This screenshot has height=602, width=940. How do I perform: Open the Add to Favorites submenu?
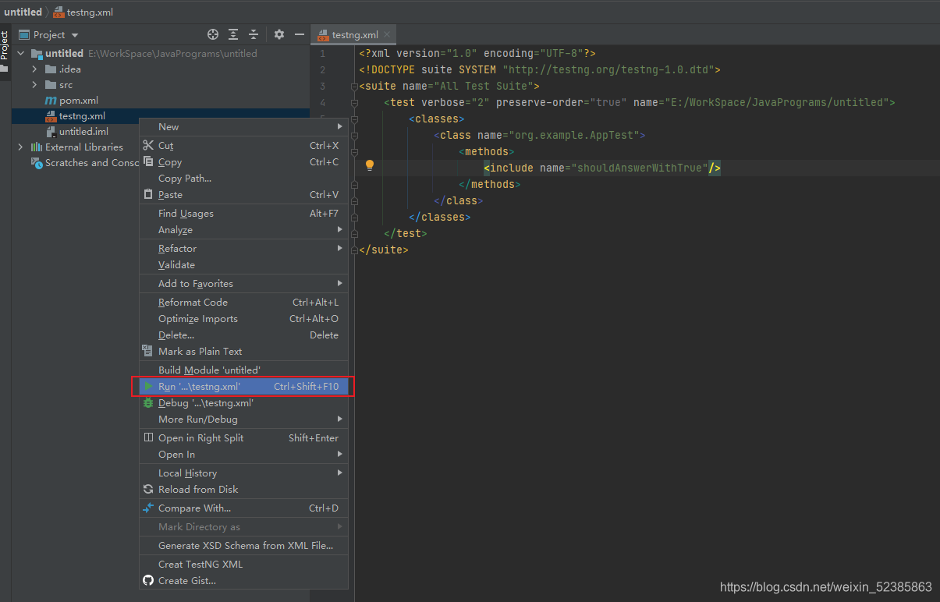pos(243,283)
